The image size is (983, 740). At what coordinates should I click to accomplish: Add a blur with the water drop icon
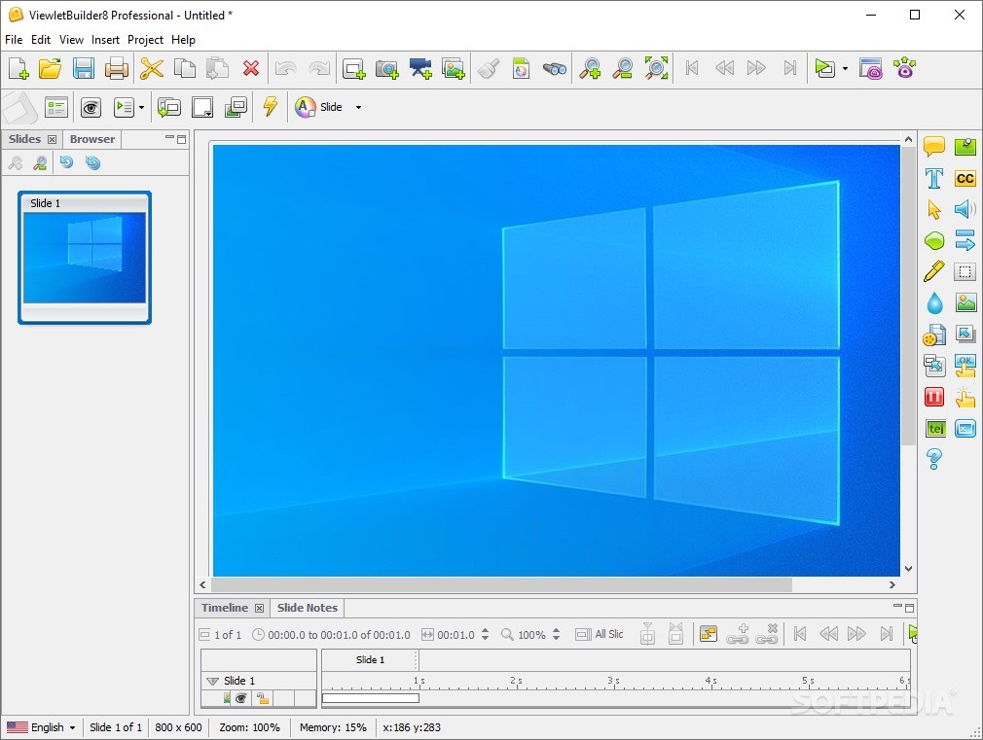click(x=934, y=303)
